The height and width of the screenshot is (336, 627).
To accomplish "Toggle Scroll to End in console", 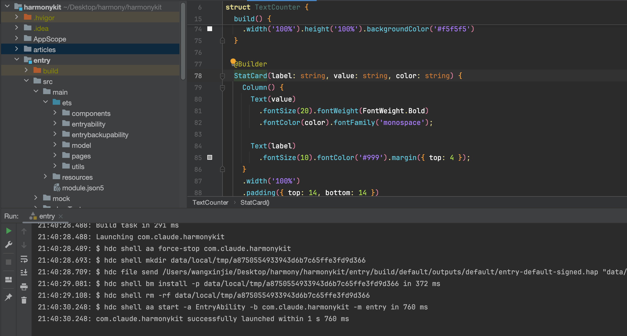I will [24, 272].
